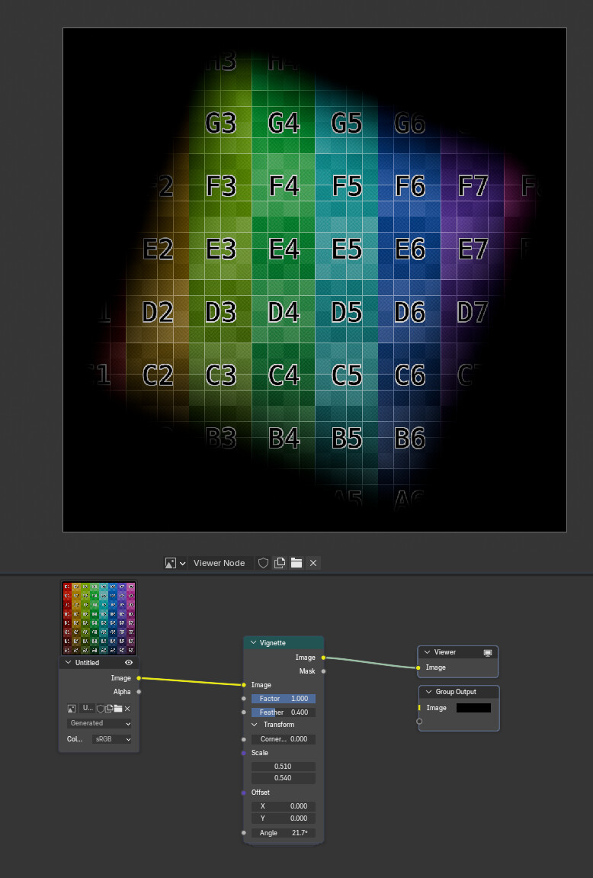Click the Feather slider set to 0.400
This screenshot has height=878, width=593.
(283, 712)
